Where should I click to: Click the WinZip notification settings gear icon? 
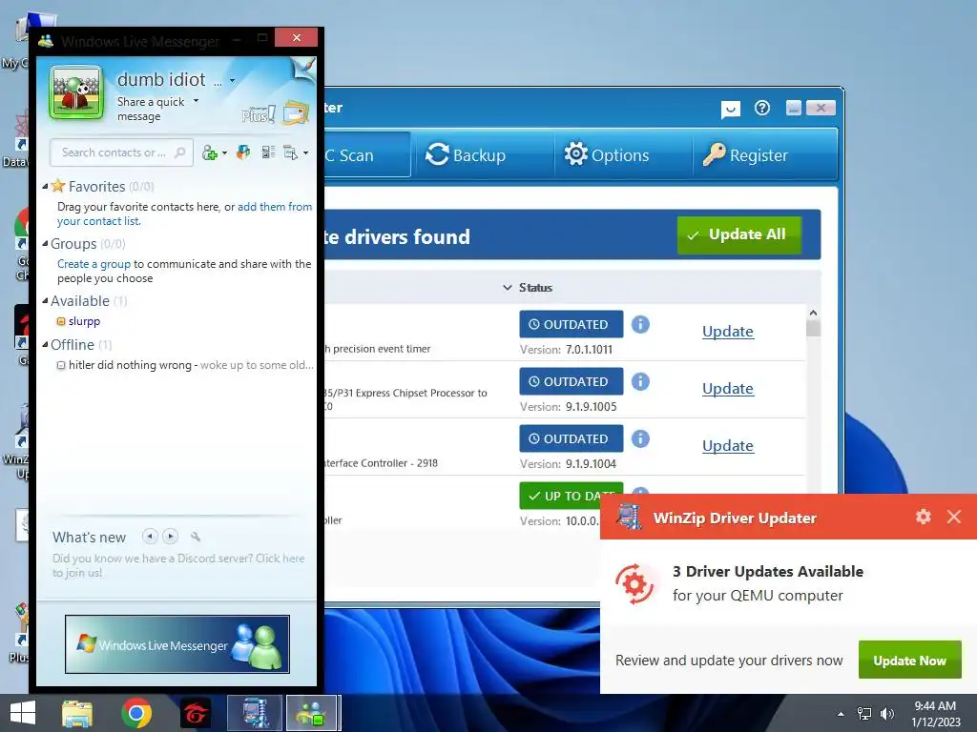[924, 516]
